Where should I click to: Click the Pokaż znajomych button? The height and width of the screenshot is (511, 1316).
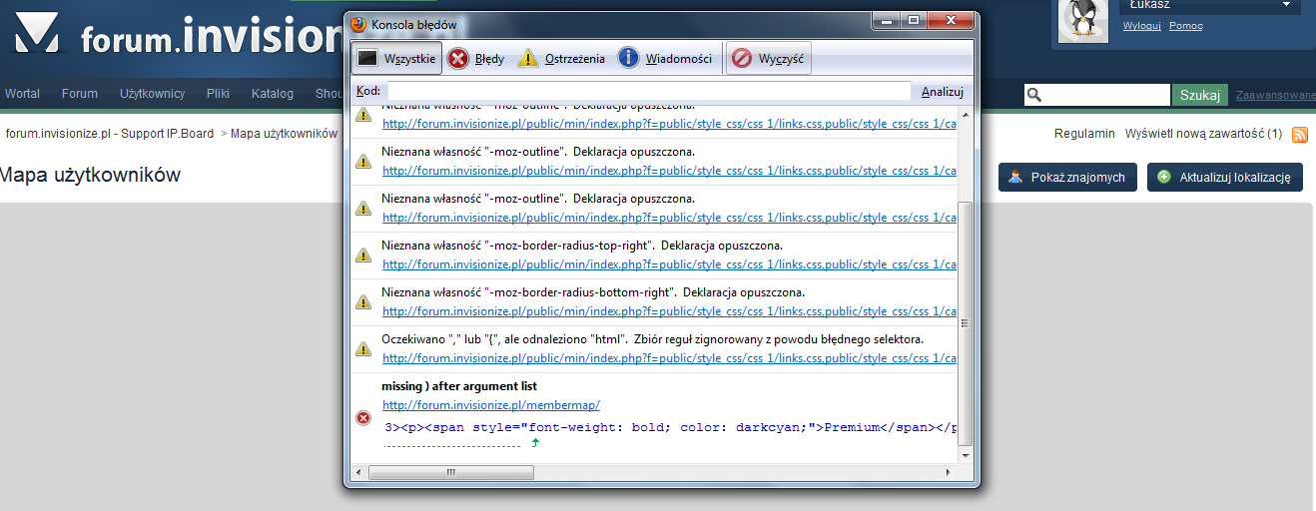[1067, 178]
